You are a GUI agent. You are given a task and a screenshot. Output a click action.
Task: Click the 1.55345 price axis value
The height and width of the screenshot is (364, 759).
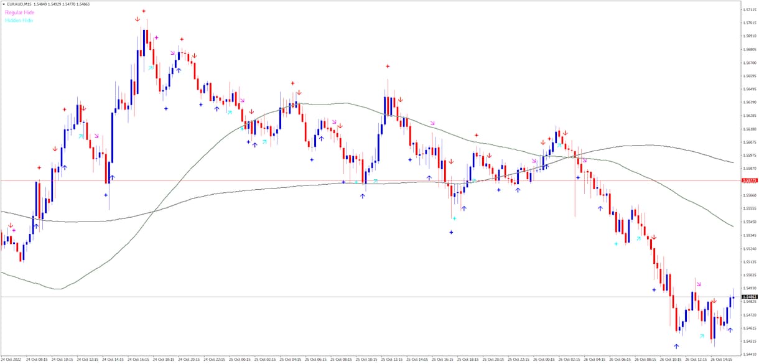point(749,235)
